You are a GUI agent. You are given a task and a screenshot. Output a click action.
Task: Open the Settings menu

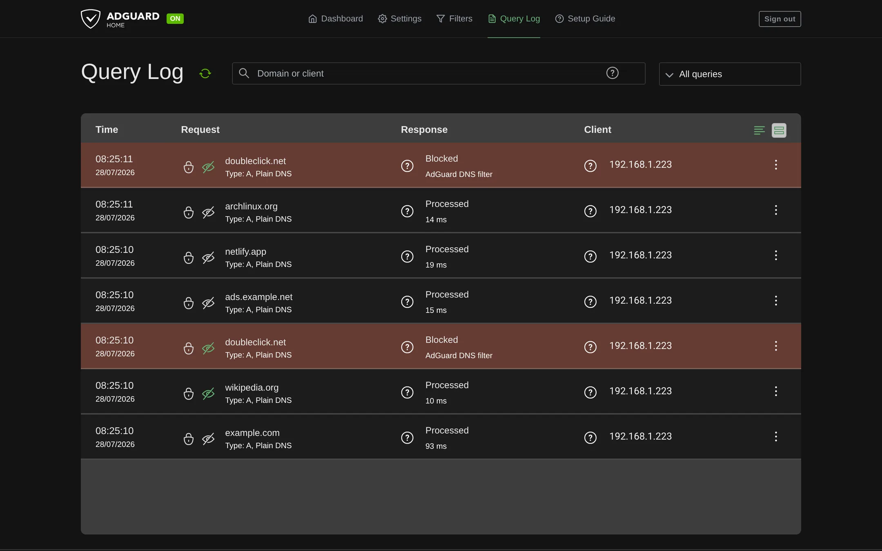pyautogui.click(x=399, y=19)
